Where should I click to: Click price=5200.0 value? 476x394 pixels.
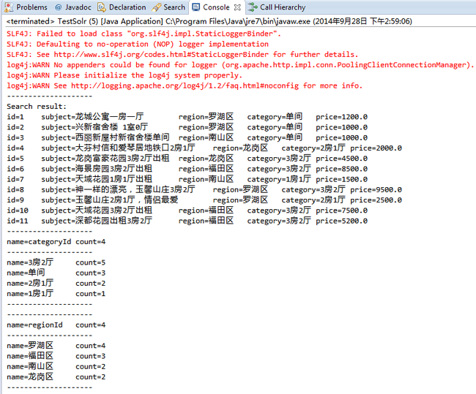pyautogui.click(x=341, y=221)
